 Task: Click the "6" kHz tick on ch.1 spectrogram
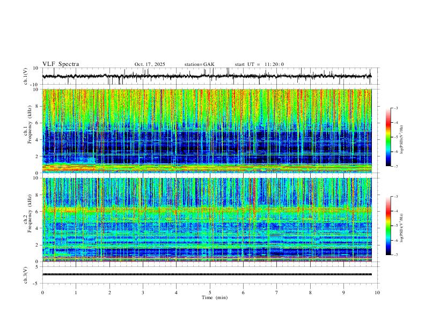pos(38,123)
